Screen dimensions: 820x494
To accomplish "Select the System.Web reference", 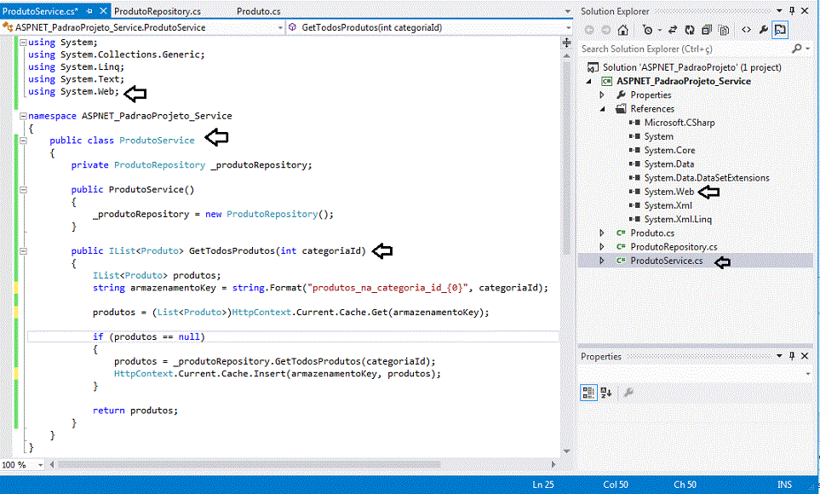I will [x=669, y=192].
